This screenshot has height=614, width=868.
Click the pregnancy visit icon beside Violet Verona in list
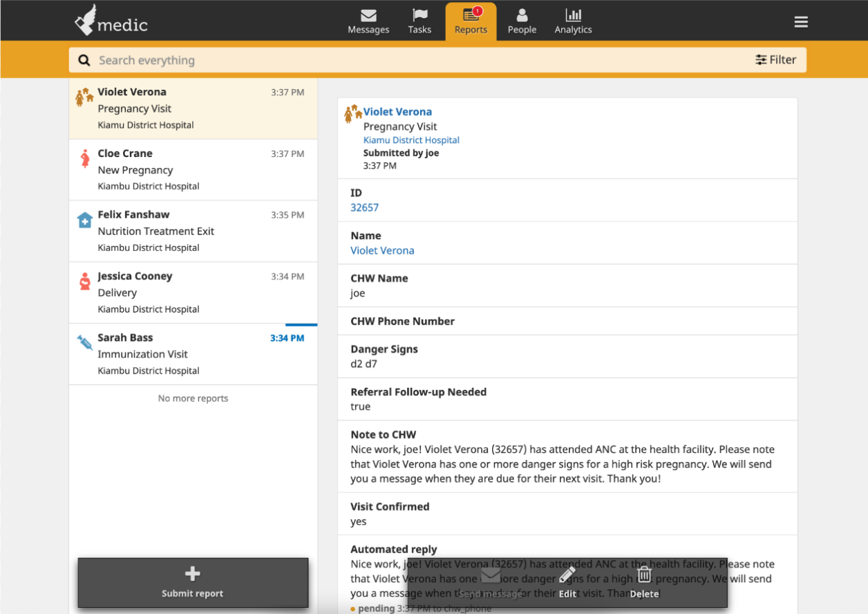(x=84, y=97)
